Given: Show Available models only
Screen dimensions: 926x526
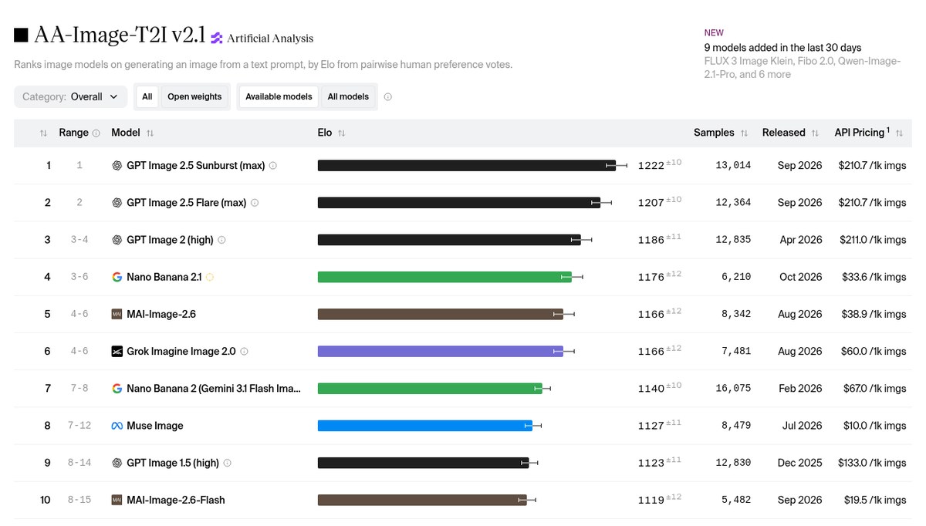Looking at the screenshot, I should [279, 97].
